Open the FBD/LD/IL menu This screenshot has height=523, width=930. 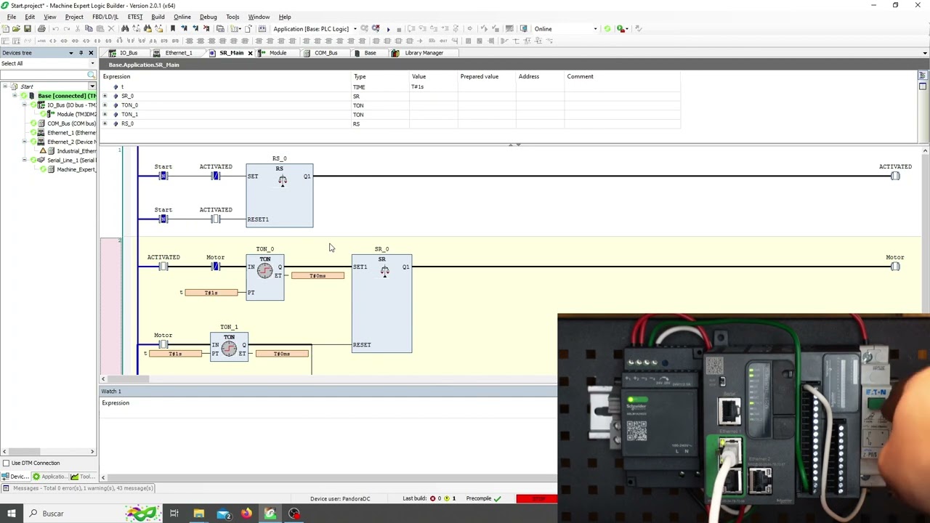coord(105,17)
